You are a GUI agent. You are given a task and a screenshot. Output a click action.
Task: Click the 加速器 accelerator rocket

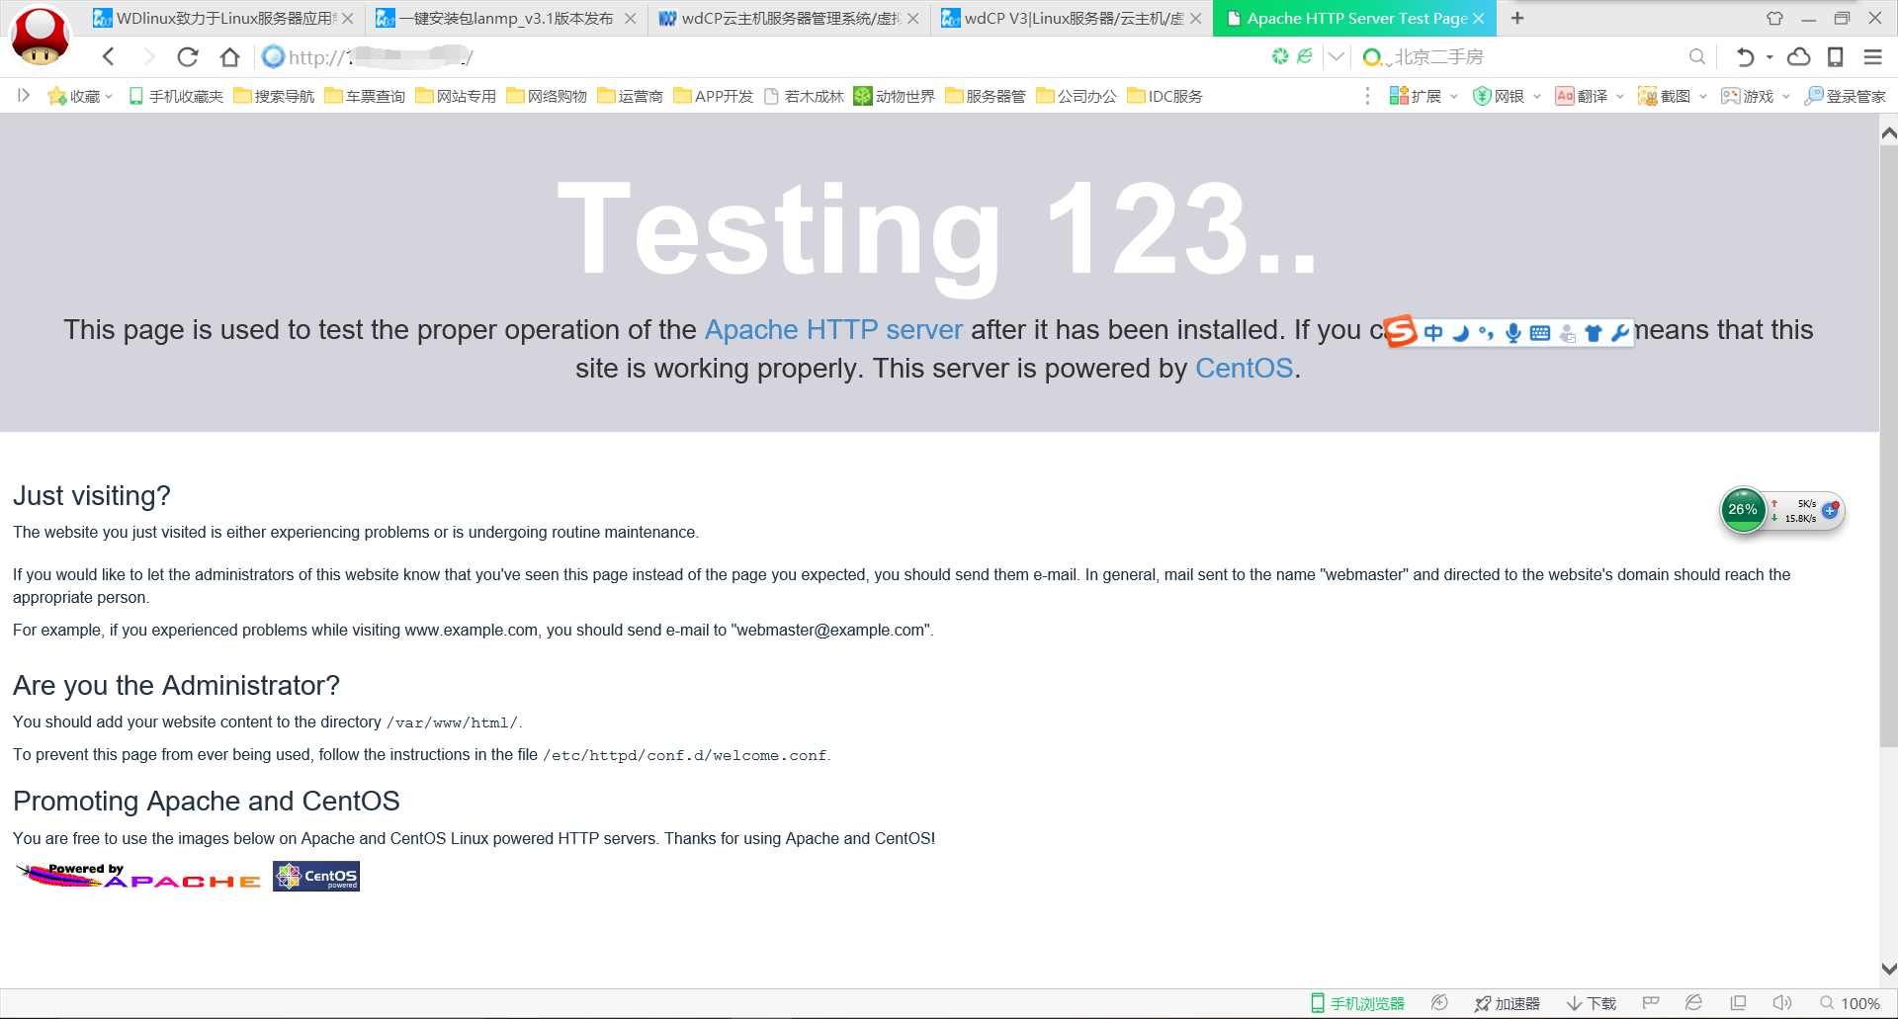(1507, 1003)
